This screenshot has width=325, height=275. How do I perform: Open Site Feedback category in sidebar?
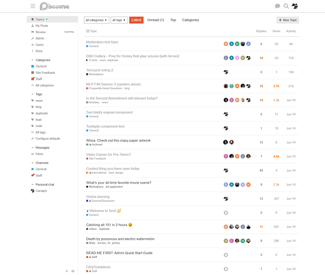(x=45, y=73)
